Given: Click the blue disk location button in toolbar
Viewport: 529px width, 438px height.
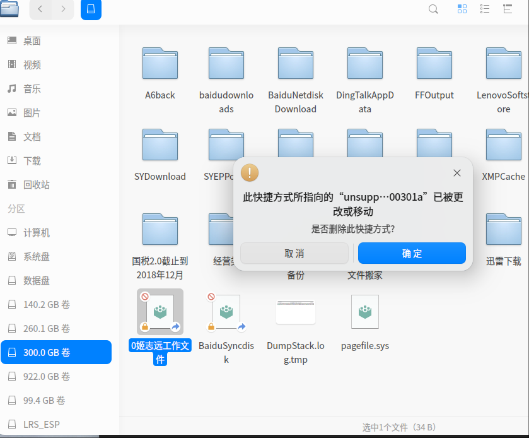Looking at the screenshot, I should 91,9.
